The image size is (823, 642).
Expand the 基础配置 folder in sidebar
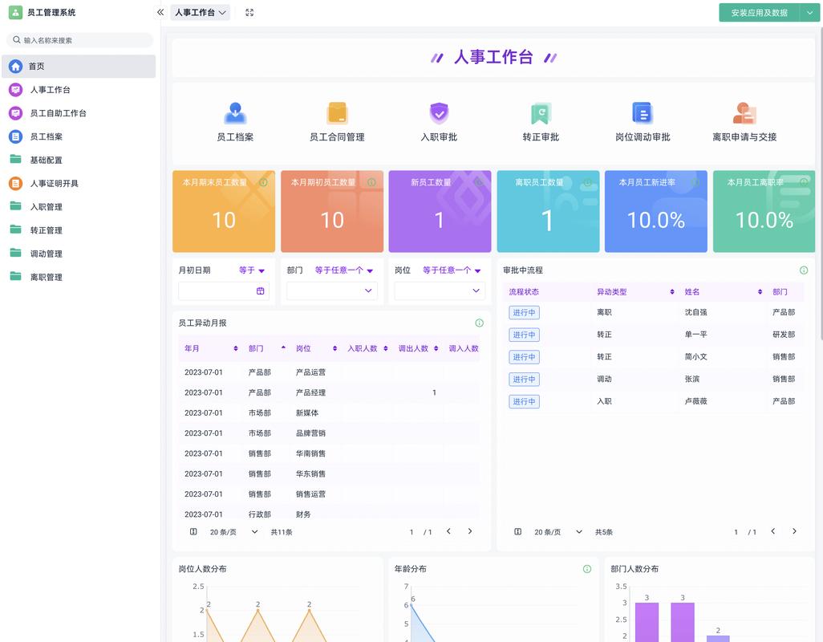click(x=79, y=160)
